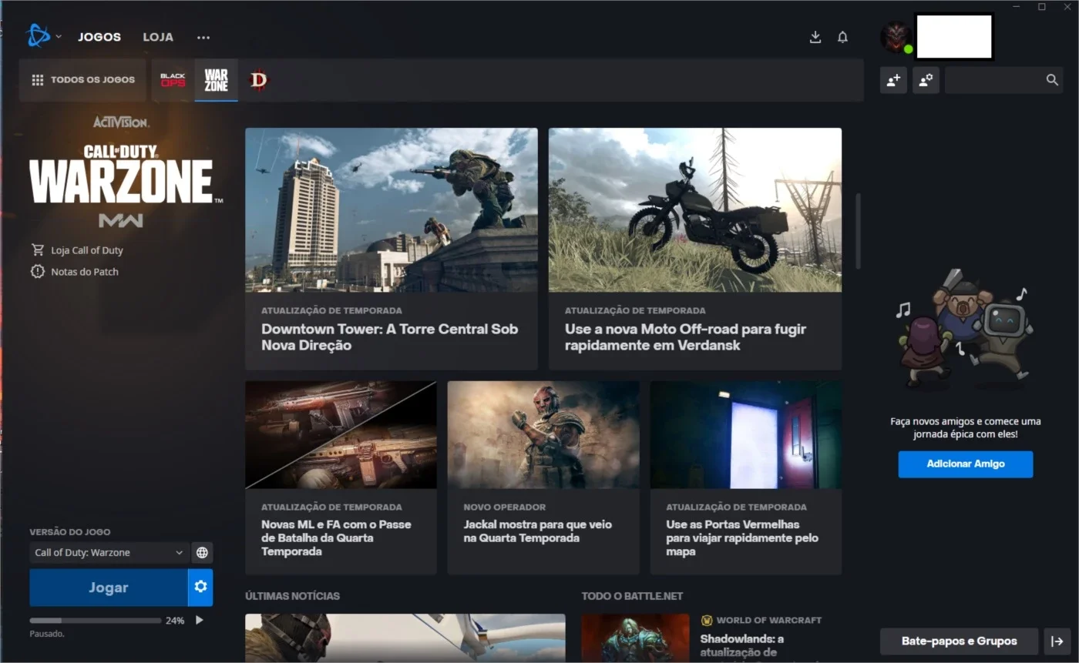The image size is (1079, 663).
Task: Open the game version dropdown
Action: [109, 553]
